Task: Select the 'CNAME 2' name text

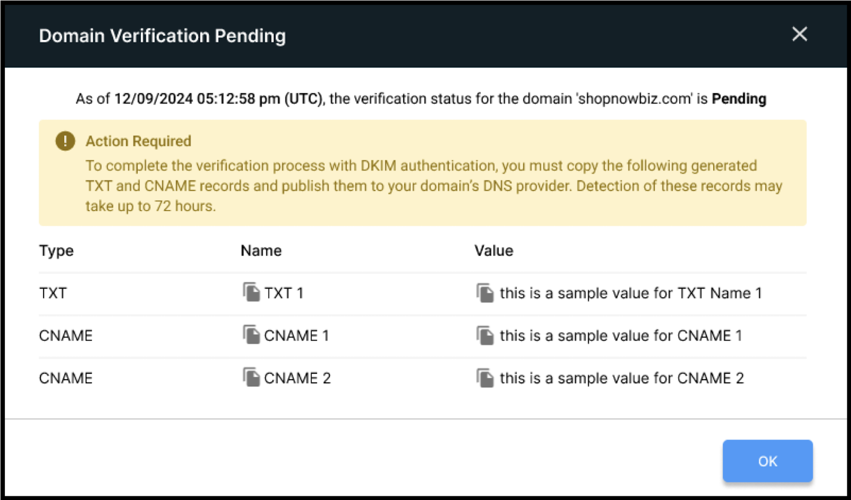Action: (297, 378)
